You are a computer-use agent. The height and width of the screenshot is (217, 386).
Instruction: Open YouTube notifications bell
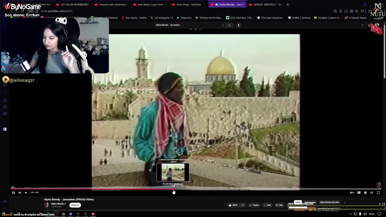369,25
